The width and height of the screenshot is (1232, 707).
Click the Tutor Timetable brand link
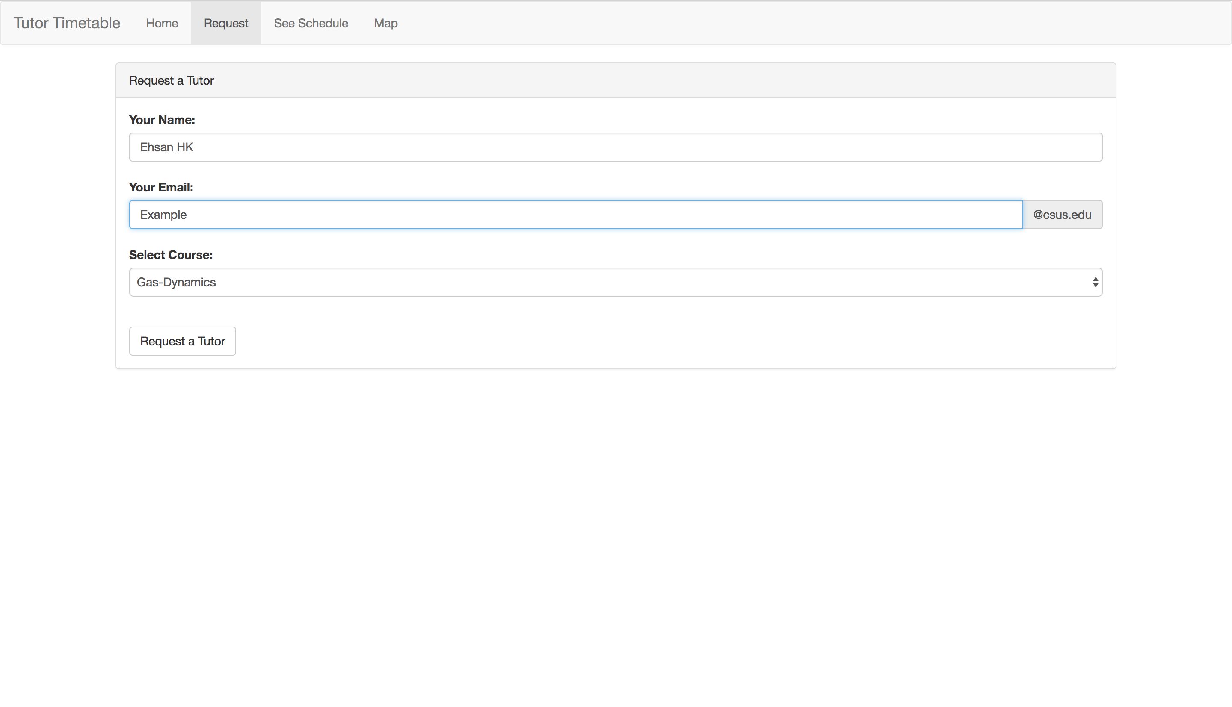67,23
